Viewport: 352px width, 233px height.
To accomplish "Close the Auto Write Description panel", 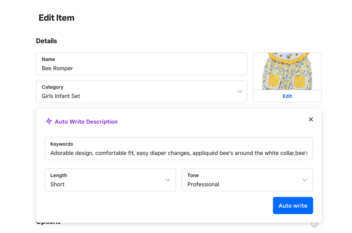I will point(311,119).
